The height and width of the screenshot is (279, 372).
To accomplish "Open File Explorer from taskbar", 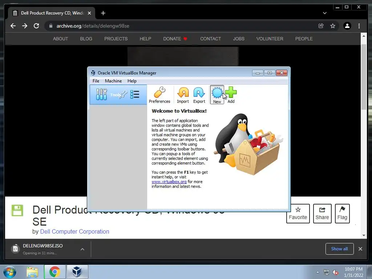I will (x=32, y=272).
